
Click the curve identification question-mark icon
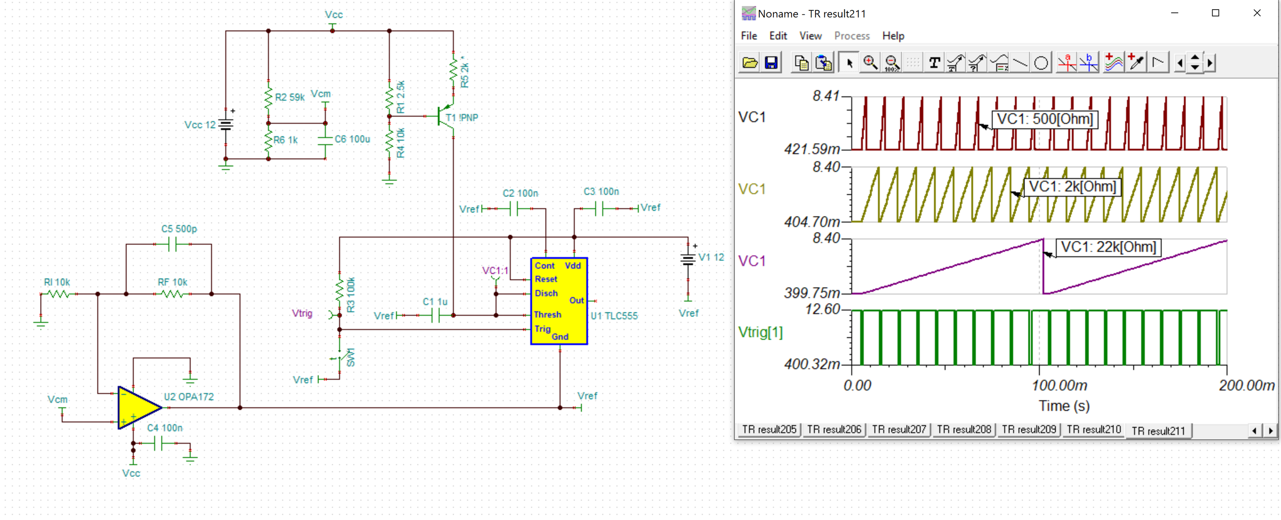click(977, 62)
